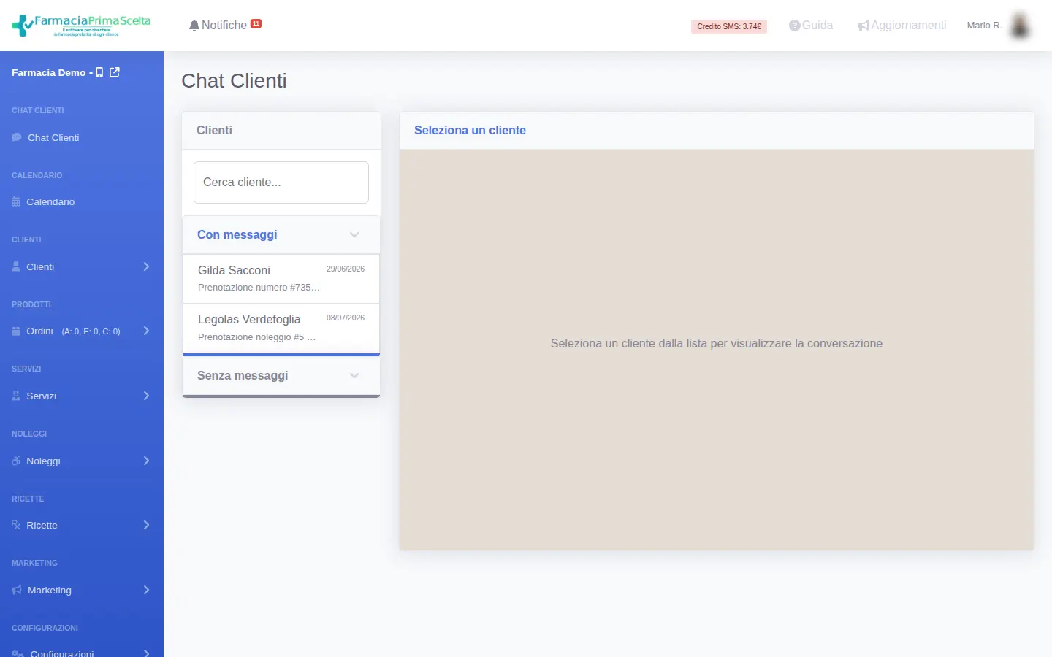Image resolution: width=1052 pixels, height=657 pixels.
Task: Click the Configurazioni label in sidebar
Action: point(62,653)
